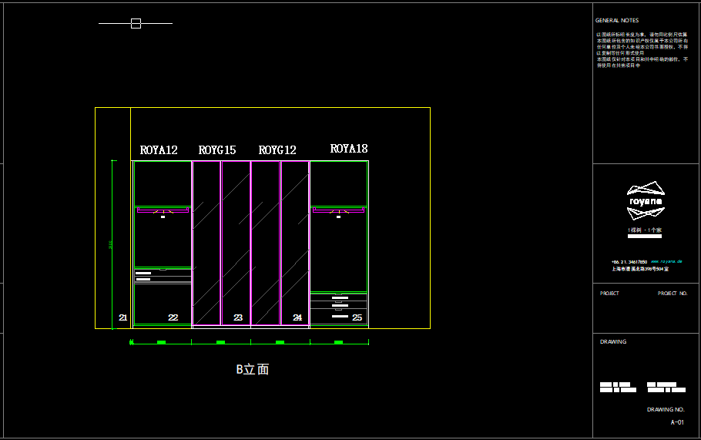Click the hanger symbol in the ROYA18 cabinet
701x440 pixels.
pyautogui.click(x=338, y=210)
